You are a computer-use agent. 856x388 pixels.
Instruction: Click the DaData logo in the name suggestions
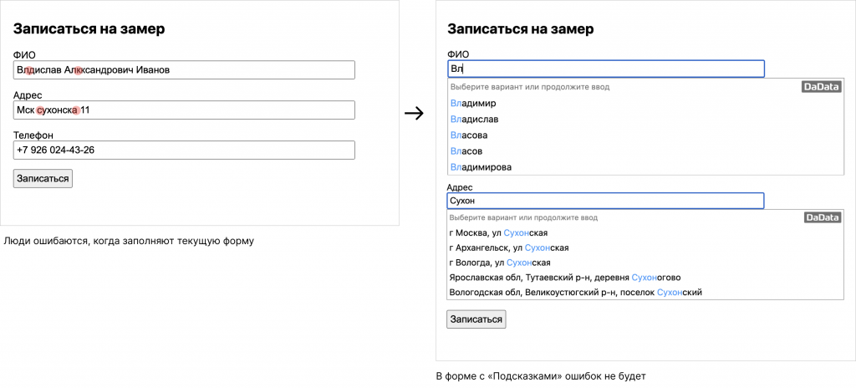(822, 87)
